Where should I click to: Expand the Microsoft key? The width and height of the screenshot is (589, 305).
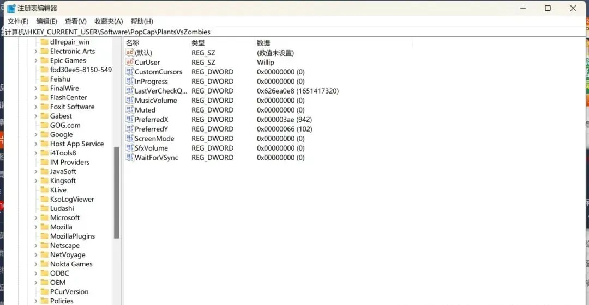[35, 217]
